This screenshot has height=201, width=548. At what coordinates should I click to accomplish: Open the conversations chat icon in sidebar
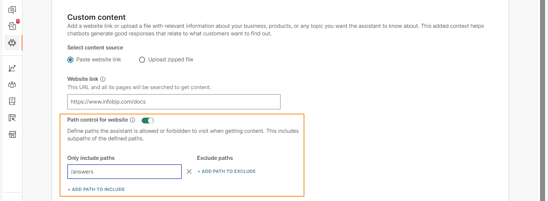point(12,10)
